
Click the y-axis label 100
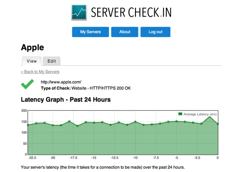(x=24, y=133)
